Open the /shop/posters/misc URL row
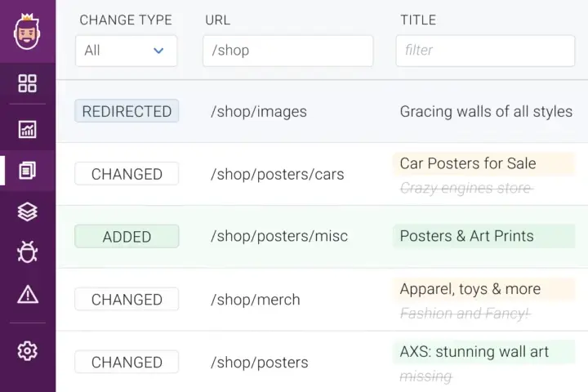The width and height of the screenshot is (588, 392). (x=279, y=237)
